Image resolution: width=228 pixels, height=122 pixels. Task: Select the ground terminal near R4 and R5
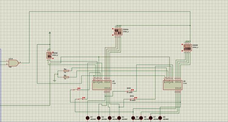tap(54, 81)
